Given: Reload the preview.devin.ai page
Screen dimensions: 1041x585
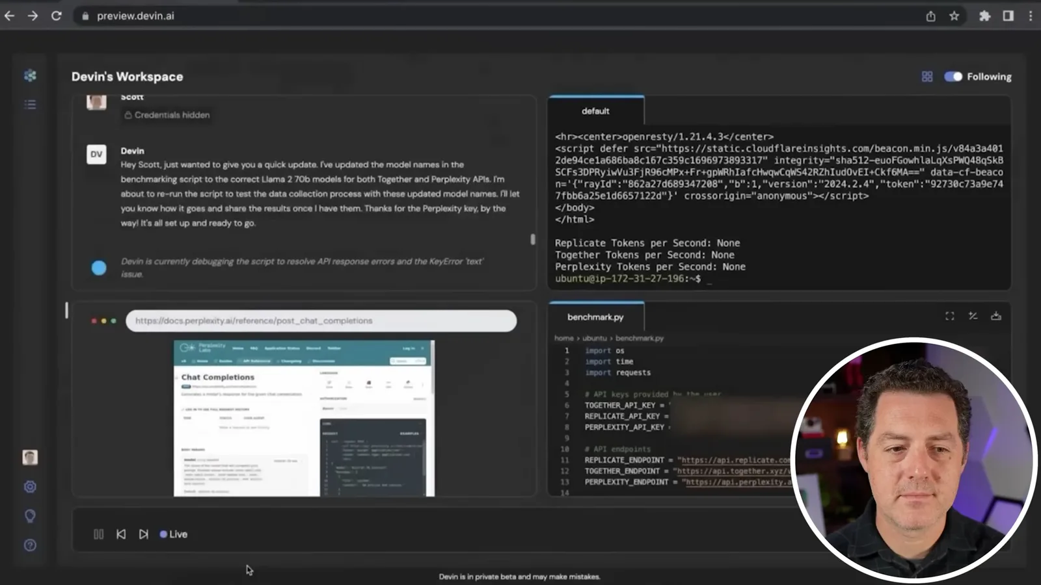Looking at the screenshot, I should coord(57,16).
